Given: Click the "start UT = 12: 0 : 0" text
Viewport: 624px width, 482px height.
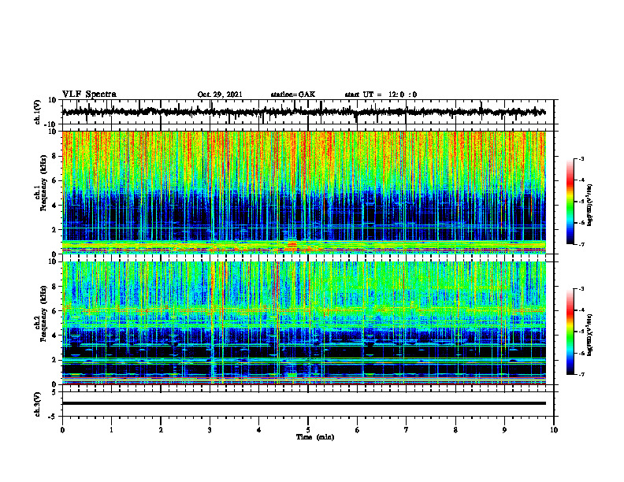Looking at the screenshot, I should pyautogui.click(x=381, y=95).
